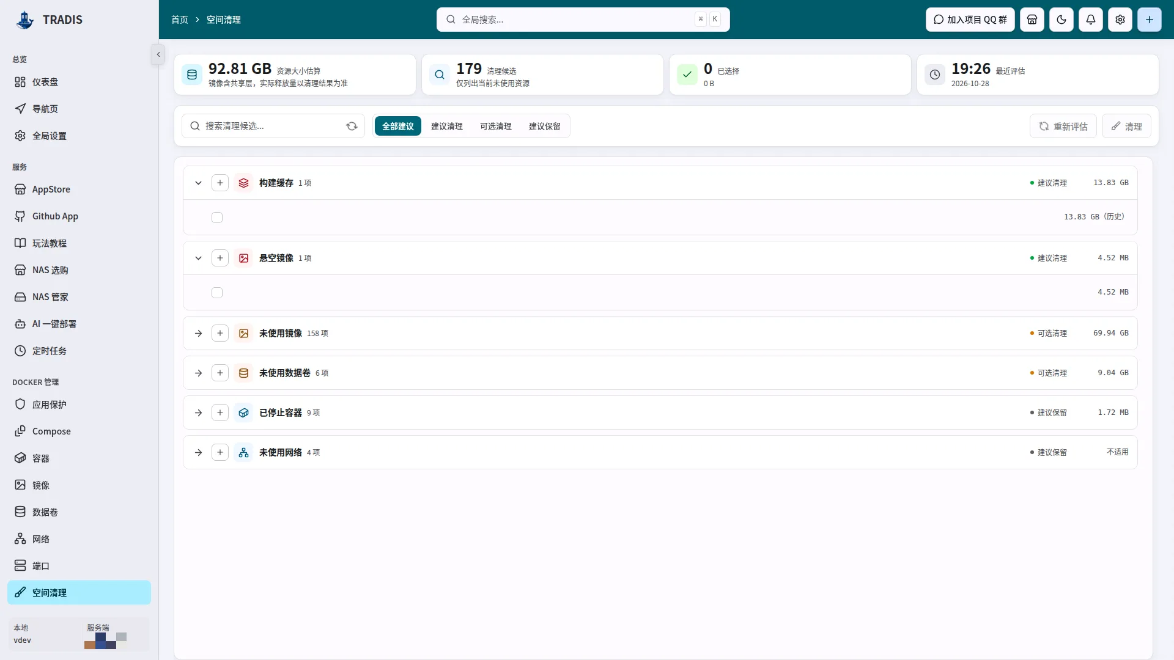1174x660 pixels.
Task: Expand the 未使用网络 group
Action: click(x=198, y=452)
